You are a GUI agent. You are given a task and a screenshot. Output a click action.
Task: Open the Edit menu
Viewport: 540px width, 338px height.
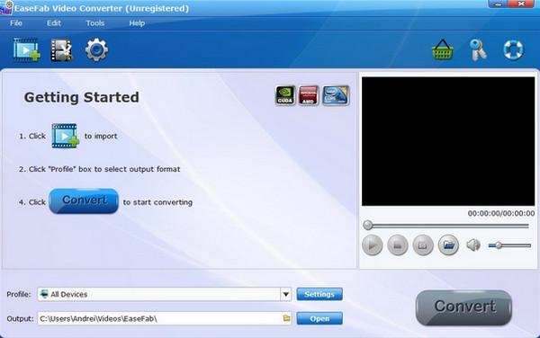[54, 23]
